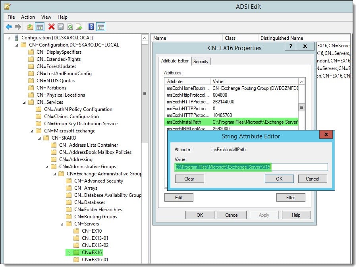The width and height of the screenshot is (359, 270).
Task: Open the Properties toolbar icon
Action: pos(61,27)
